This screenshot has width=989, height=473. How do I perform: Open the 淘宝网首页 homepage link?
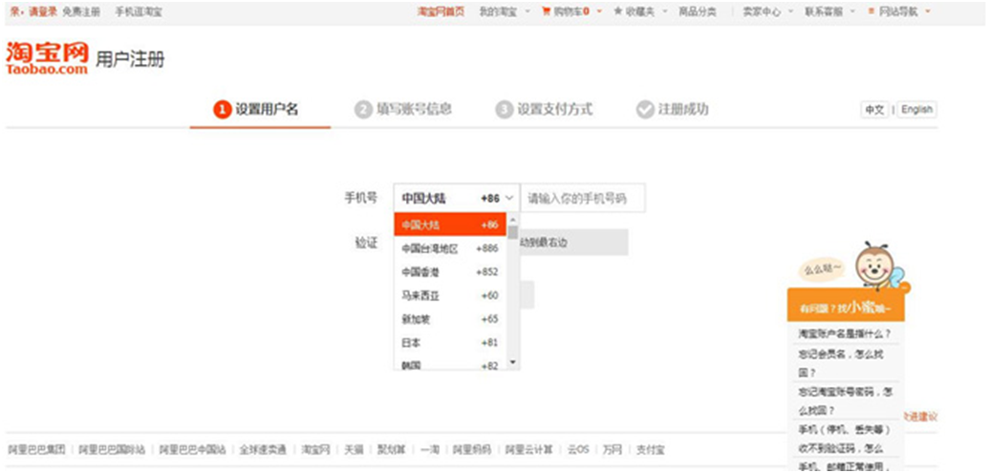pyautogui.click(x=441, y=11)
